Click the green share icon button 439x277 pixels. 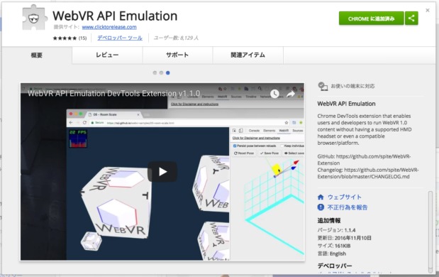pyautogui.click(x=411, y=18)
